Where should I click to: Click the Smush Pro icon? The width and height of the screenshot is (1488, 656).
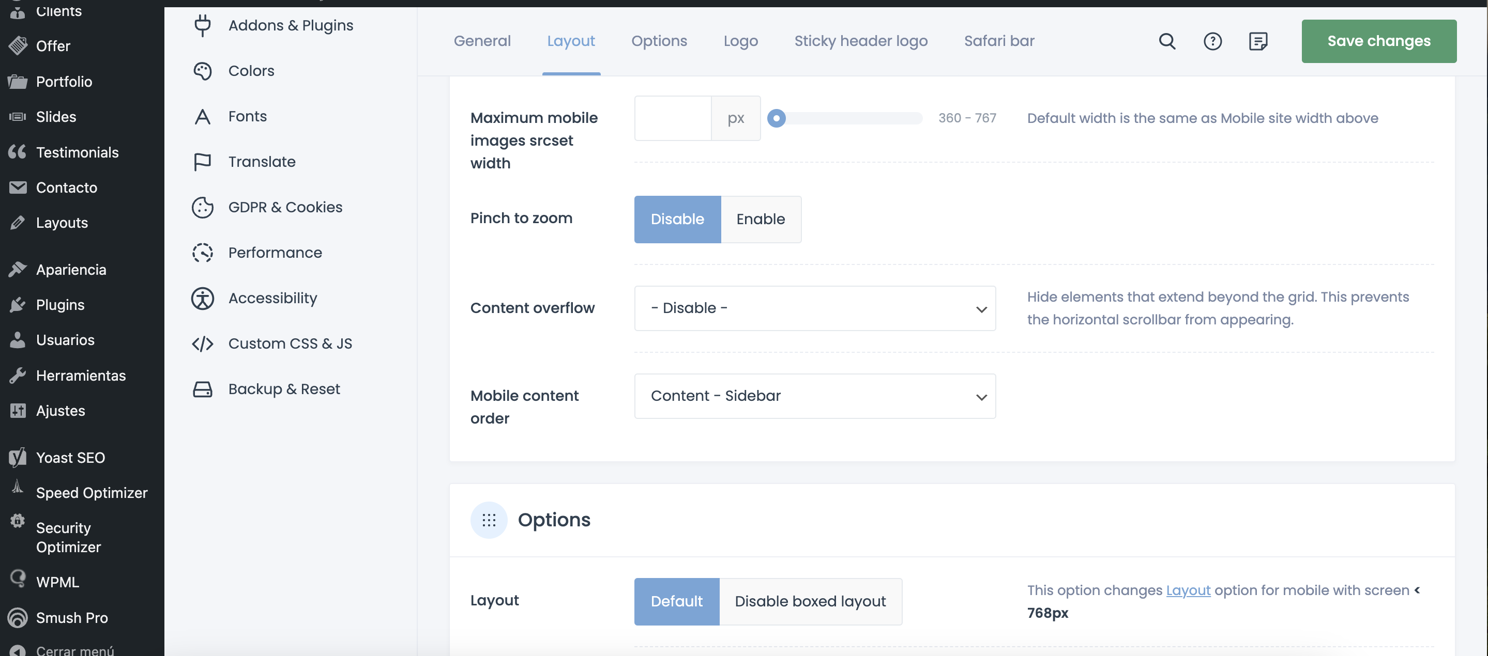pos(18,617)
